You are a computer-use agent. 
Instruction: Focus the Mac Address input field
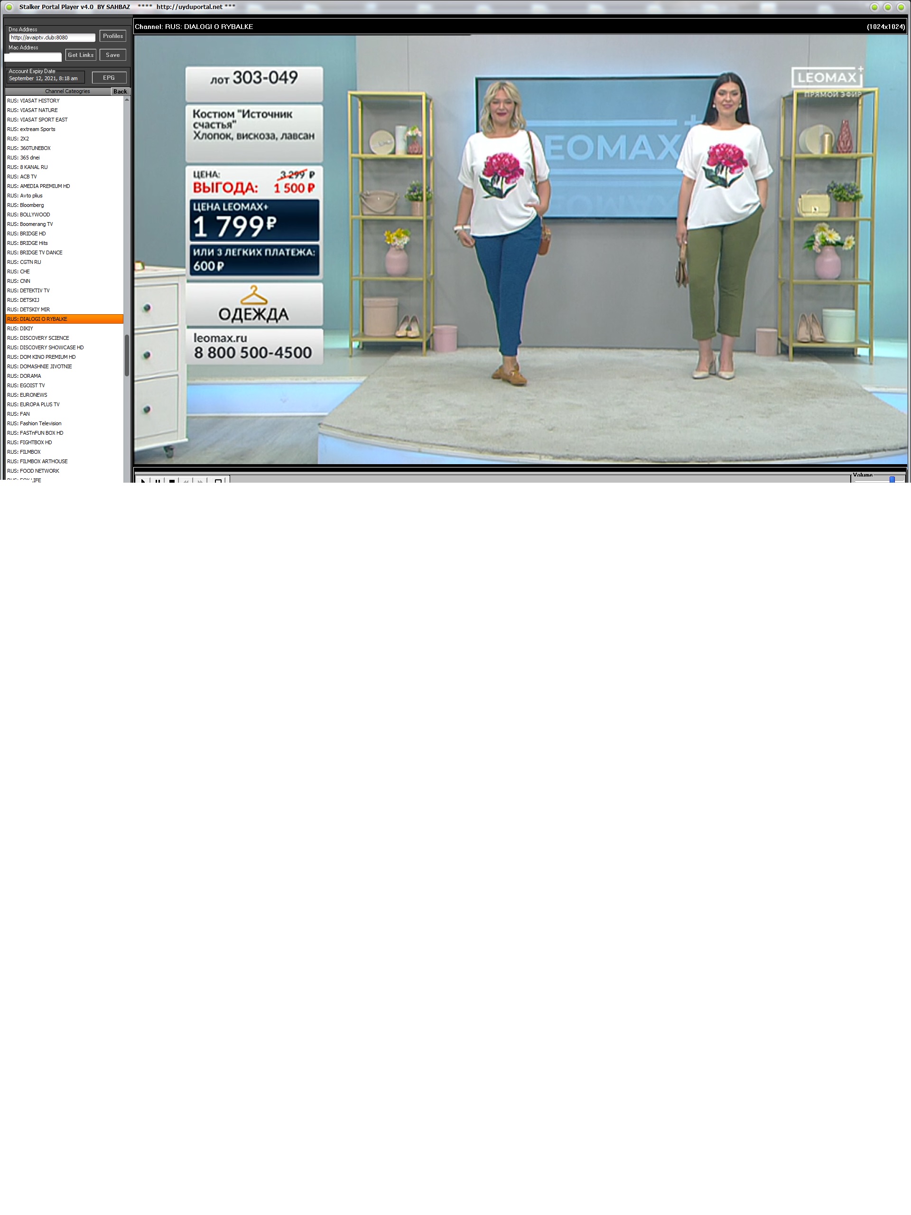[33, 56]
